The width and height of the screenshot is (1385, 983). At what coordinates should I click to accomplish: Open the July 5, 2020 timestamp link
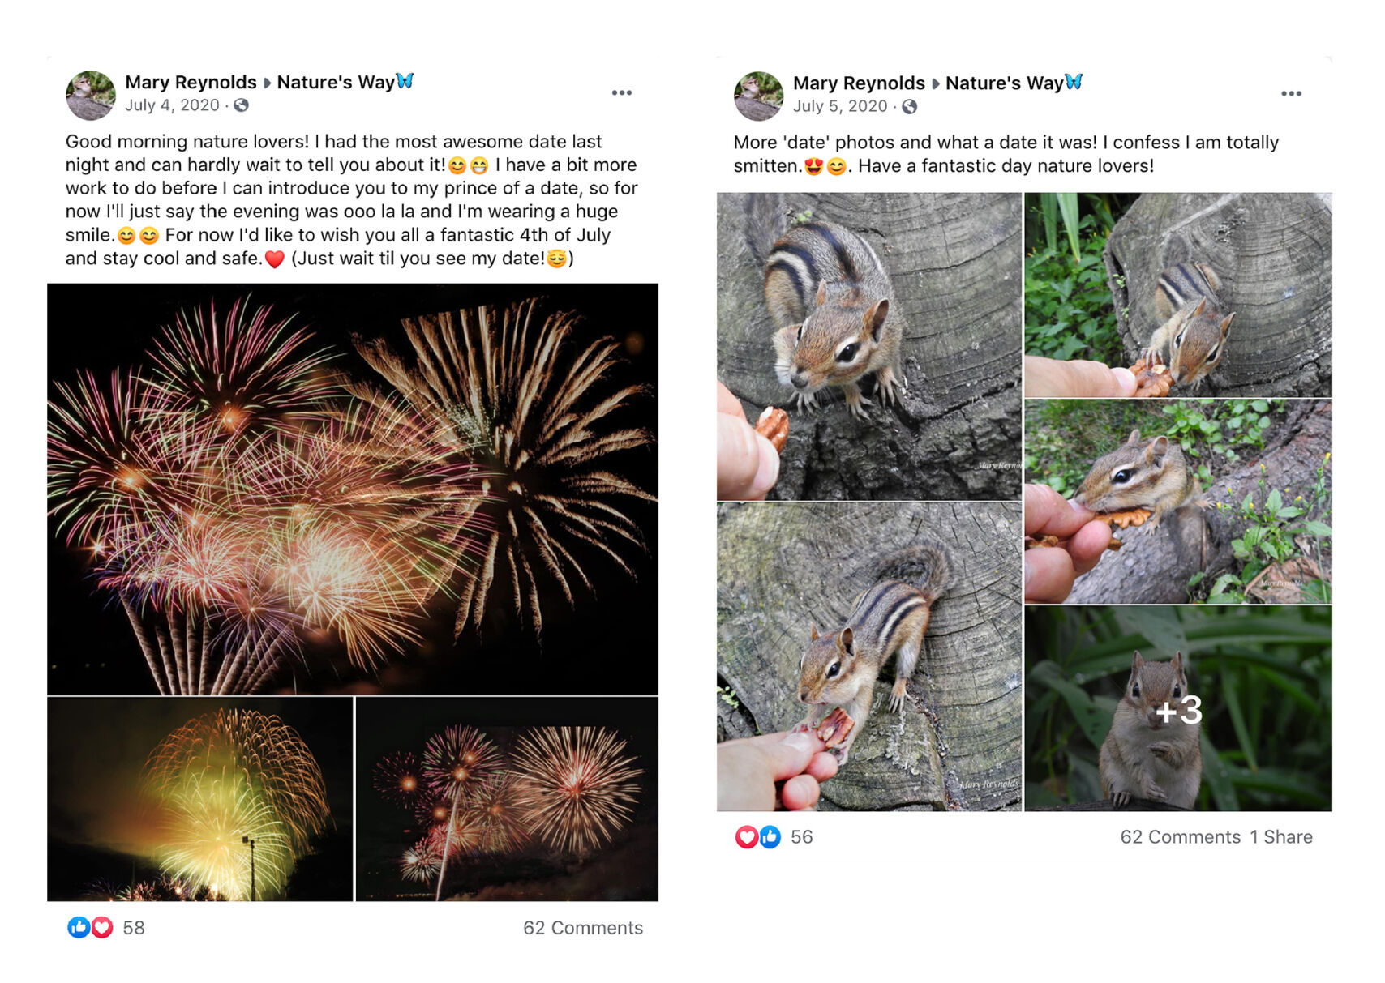[x=840, y=106]
